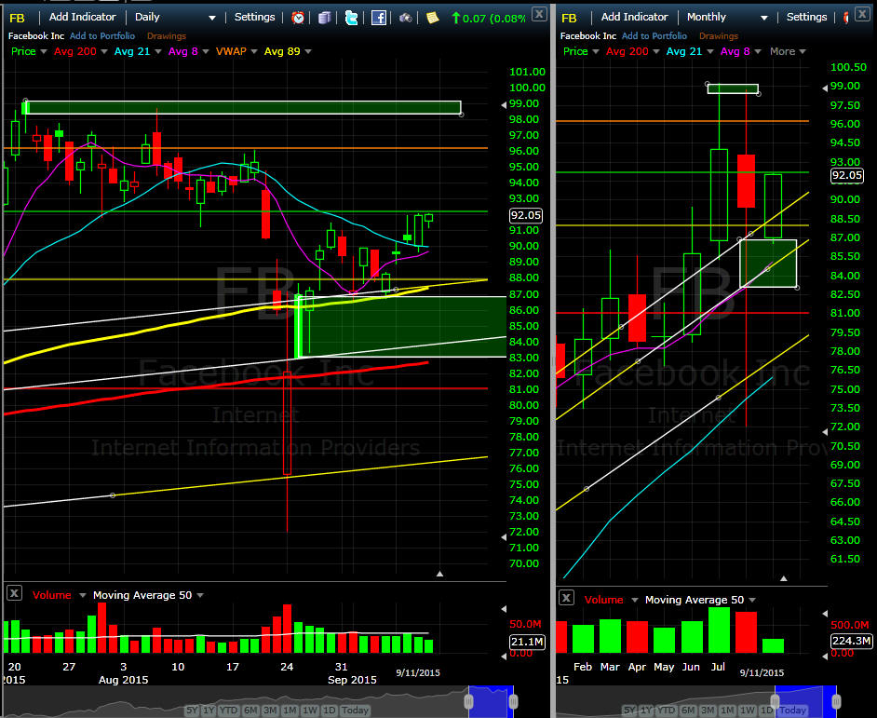877x718 pixels.
Task: Select the 1Y range button in Daily chart
Action: coord(209,711)
